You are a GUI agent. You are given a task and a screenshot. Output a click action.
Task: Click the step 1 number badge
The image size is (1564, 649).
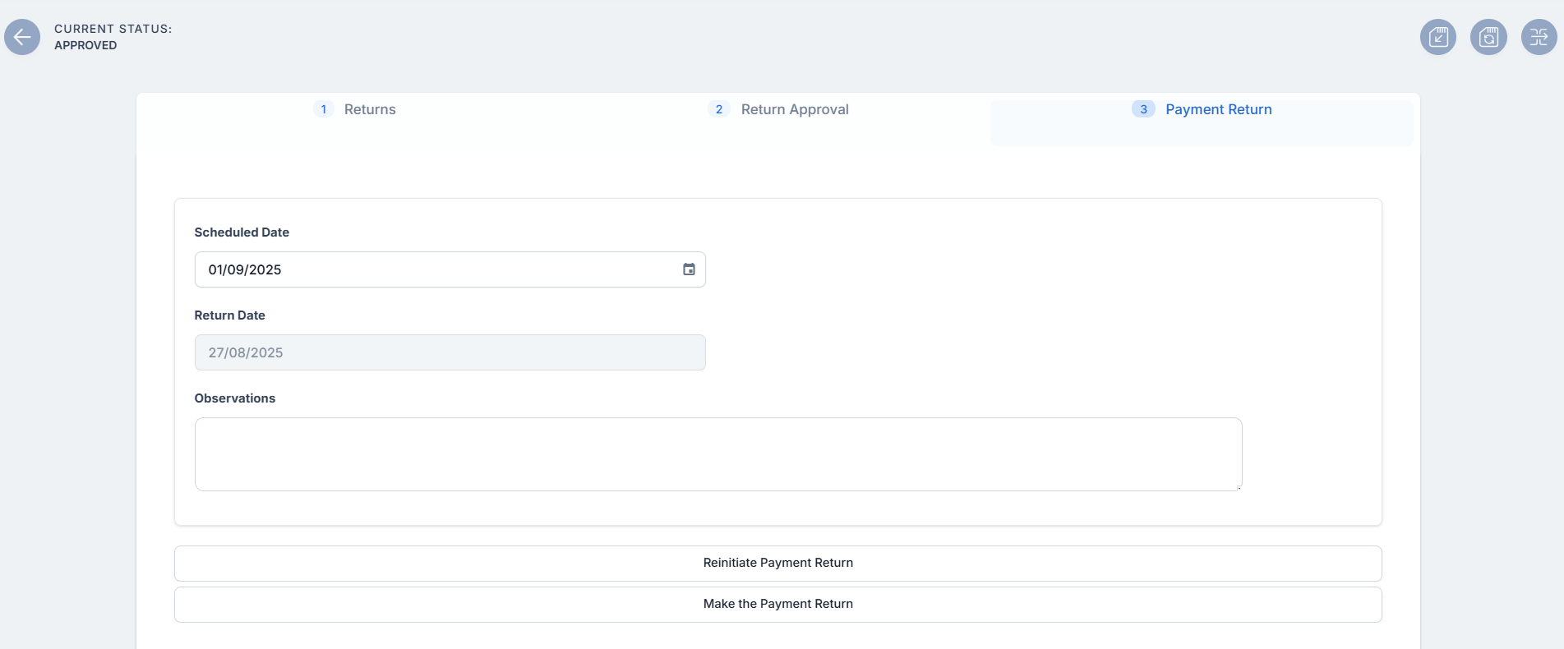coord(324,109)
